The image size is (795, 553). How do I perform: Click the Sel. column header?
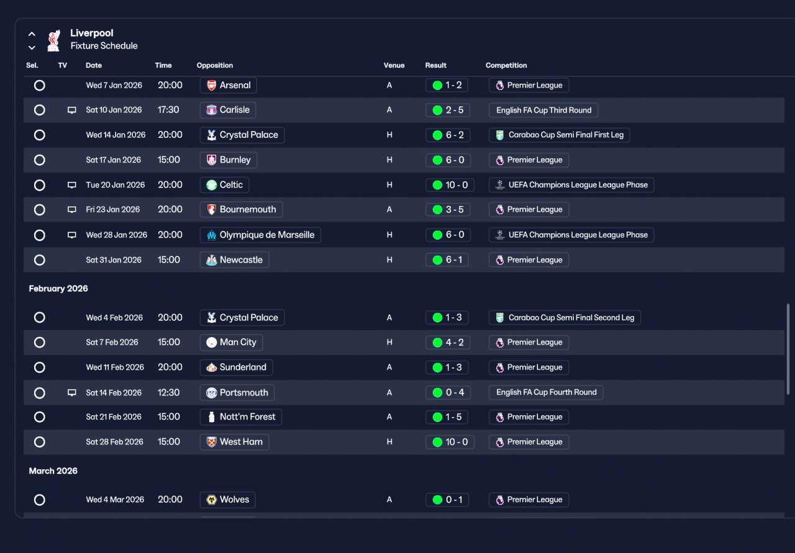[x=32, y=65]
